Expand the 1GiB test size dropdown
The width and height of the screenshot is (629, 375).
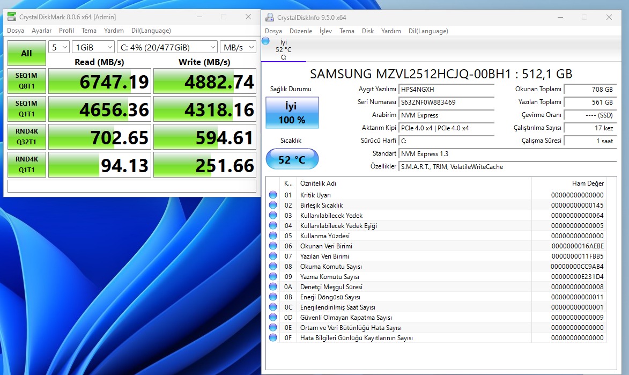pyautogui.click(x=93, y=47)
